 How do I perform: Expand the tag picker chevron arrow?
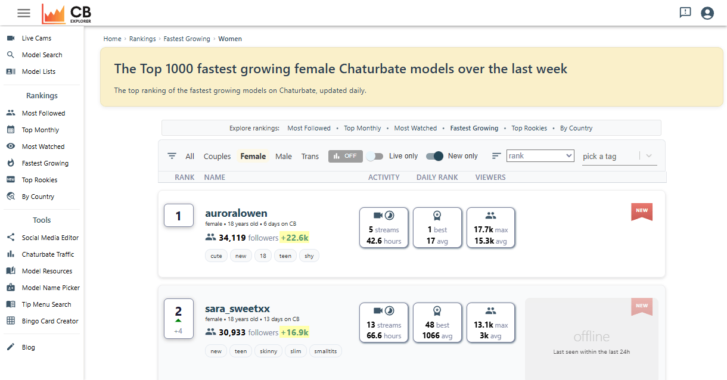click(649, 156)
